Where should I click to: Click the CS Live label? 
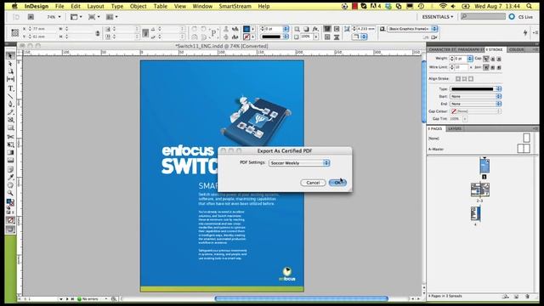525,17
